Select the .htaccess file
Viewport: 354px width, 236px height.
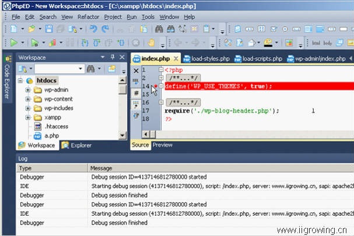tap(56, 127)
